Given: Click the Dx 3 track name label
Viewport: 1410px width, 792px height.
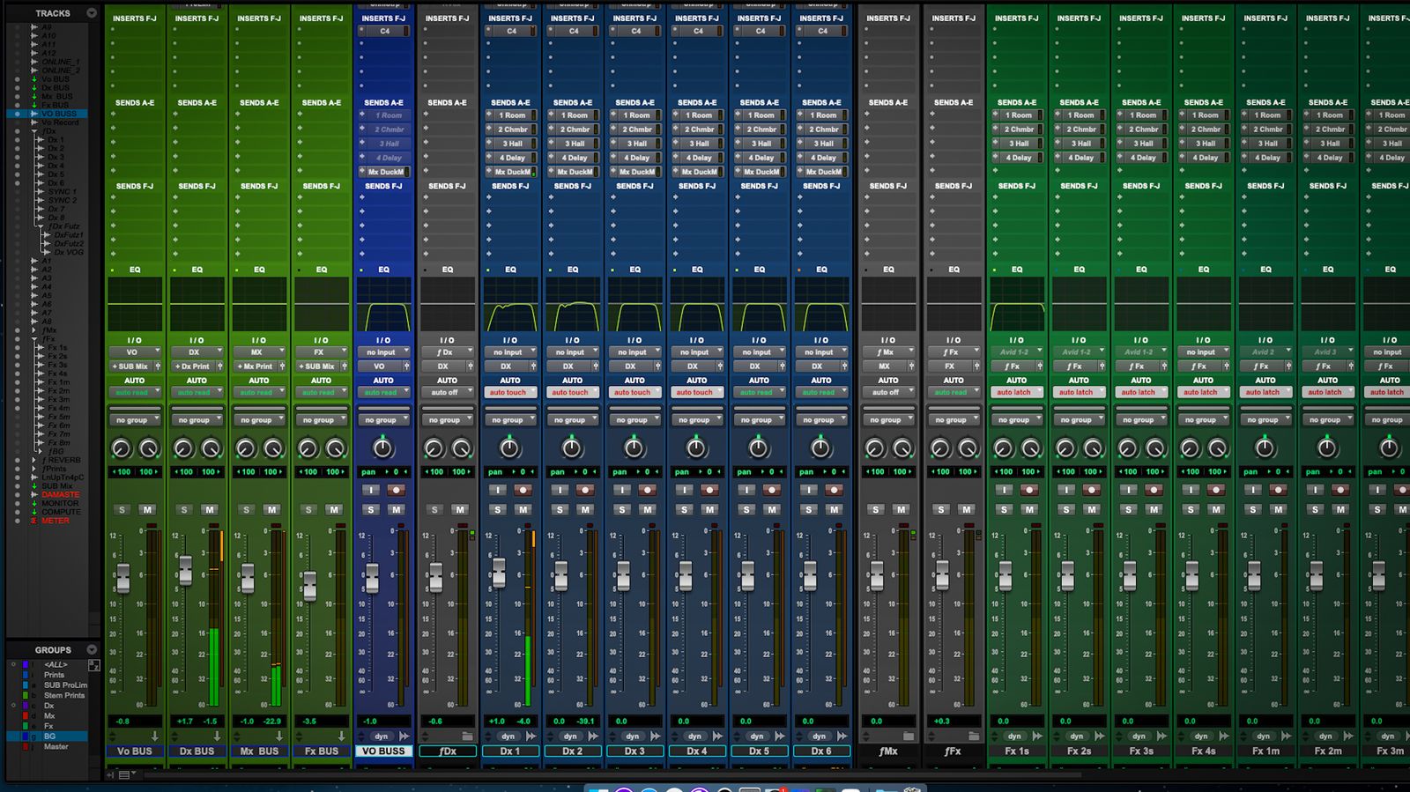Looking at the screenshot, I should click(634, 751).
